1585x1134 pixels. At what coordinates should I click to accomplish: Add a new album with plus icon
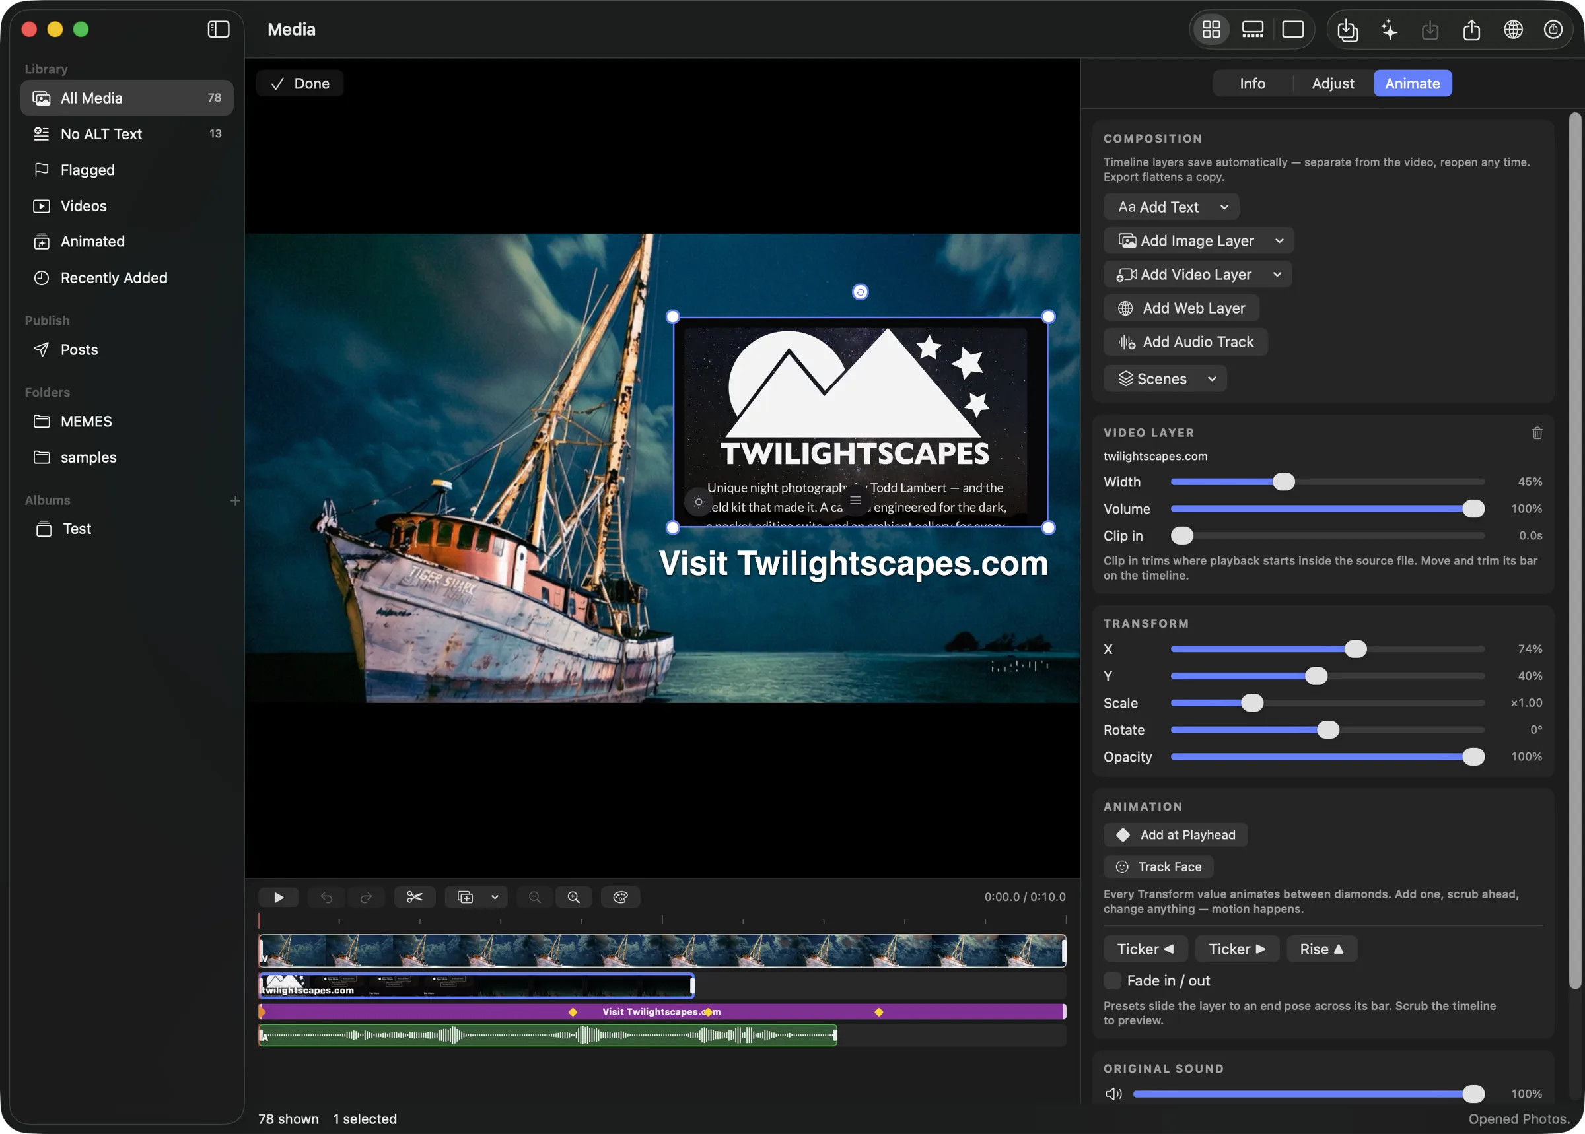coord(234,501)
